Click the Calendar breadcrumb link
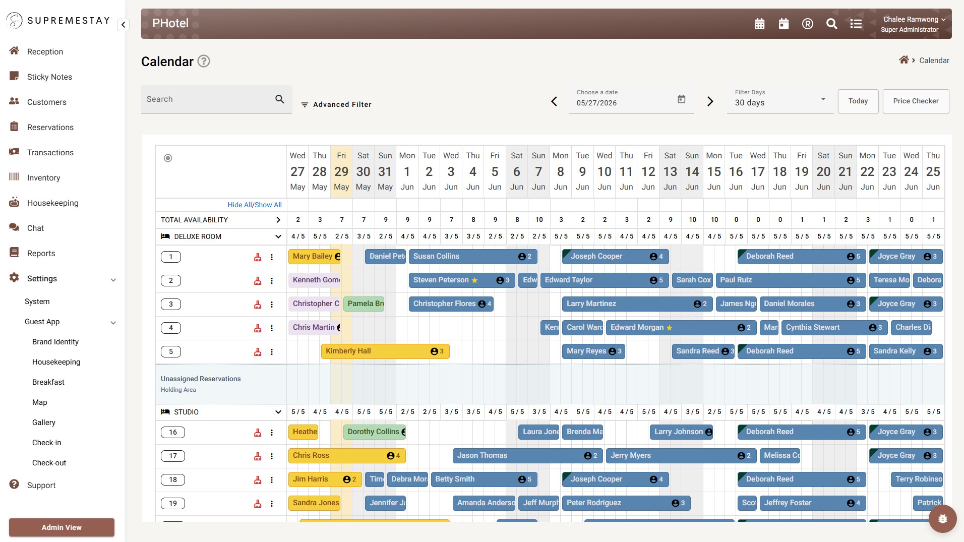Image resolution: width=964 pixels, height=542 pixels. tap(934, 61)
